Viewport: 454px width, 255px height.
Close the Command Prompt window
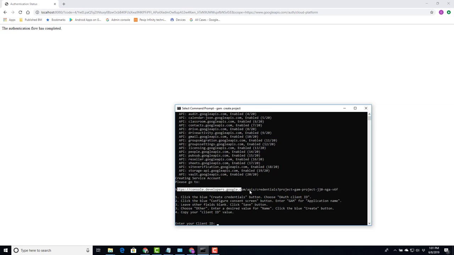click(366, 108)
